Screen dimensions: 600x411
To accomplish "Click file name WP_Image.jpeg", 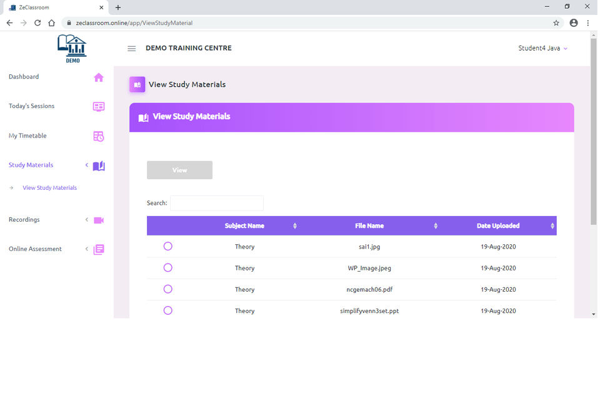I will [x=369, y=268].
